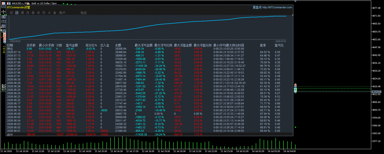Click the 13 Jul 16:30 time axis label
This screenshot has height=154, width=384.
(x=117, y=151)
